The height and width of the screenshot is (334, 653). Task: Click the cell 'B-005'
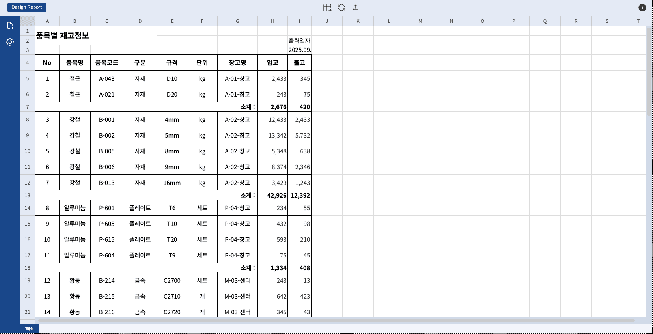(107, 151)
